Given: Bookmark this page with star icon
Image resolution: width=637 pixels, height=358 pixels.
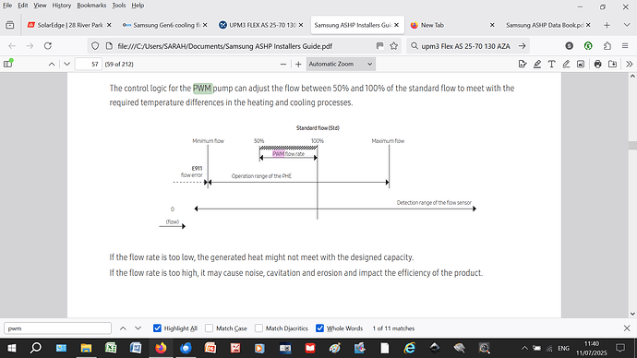Looking at the screenshot, I should click(x=393, y=46).
